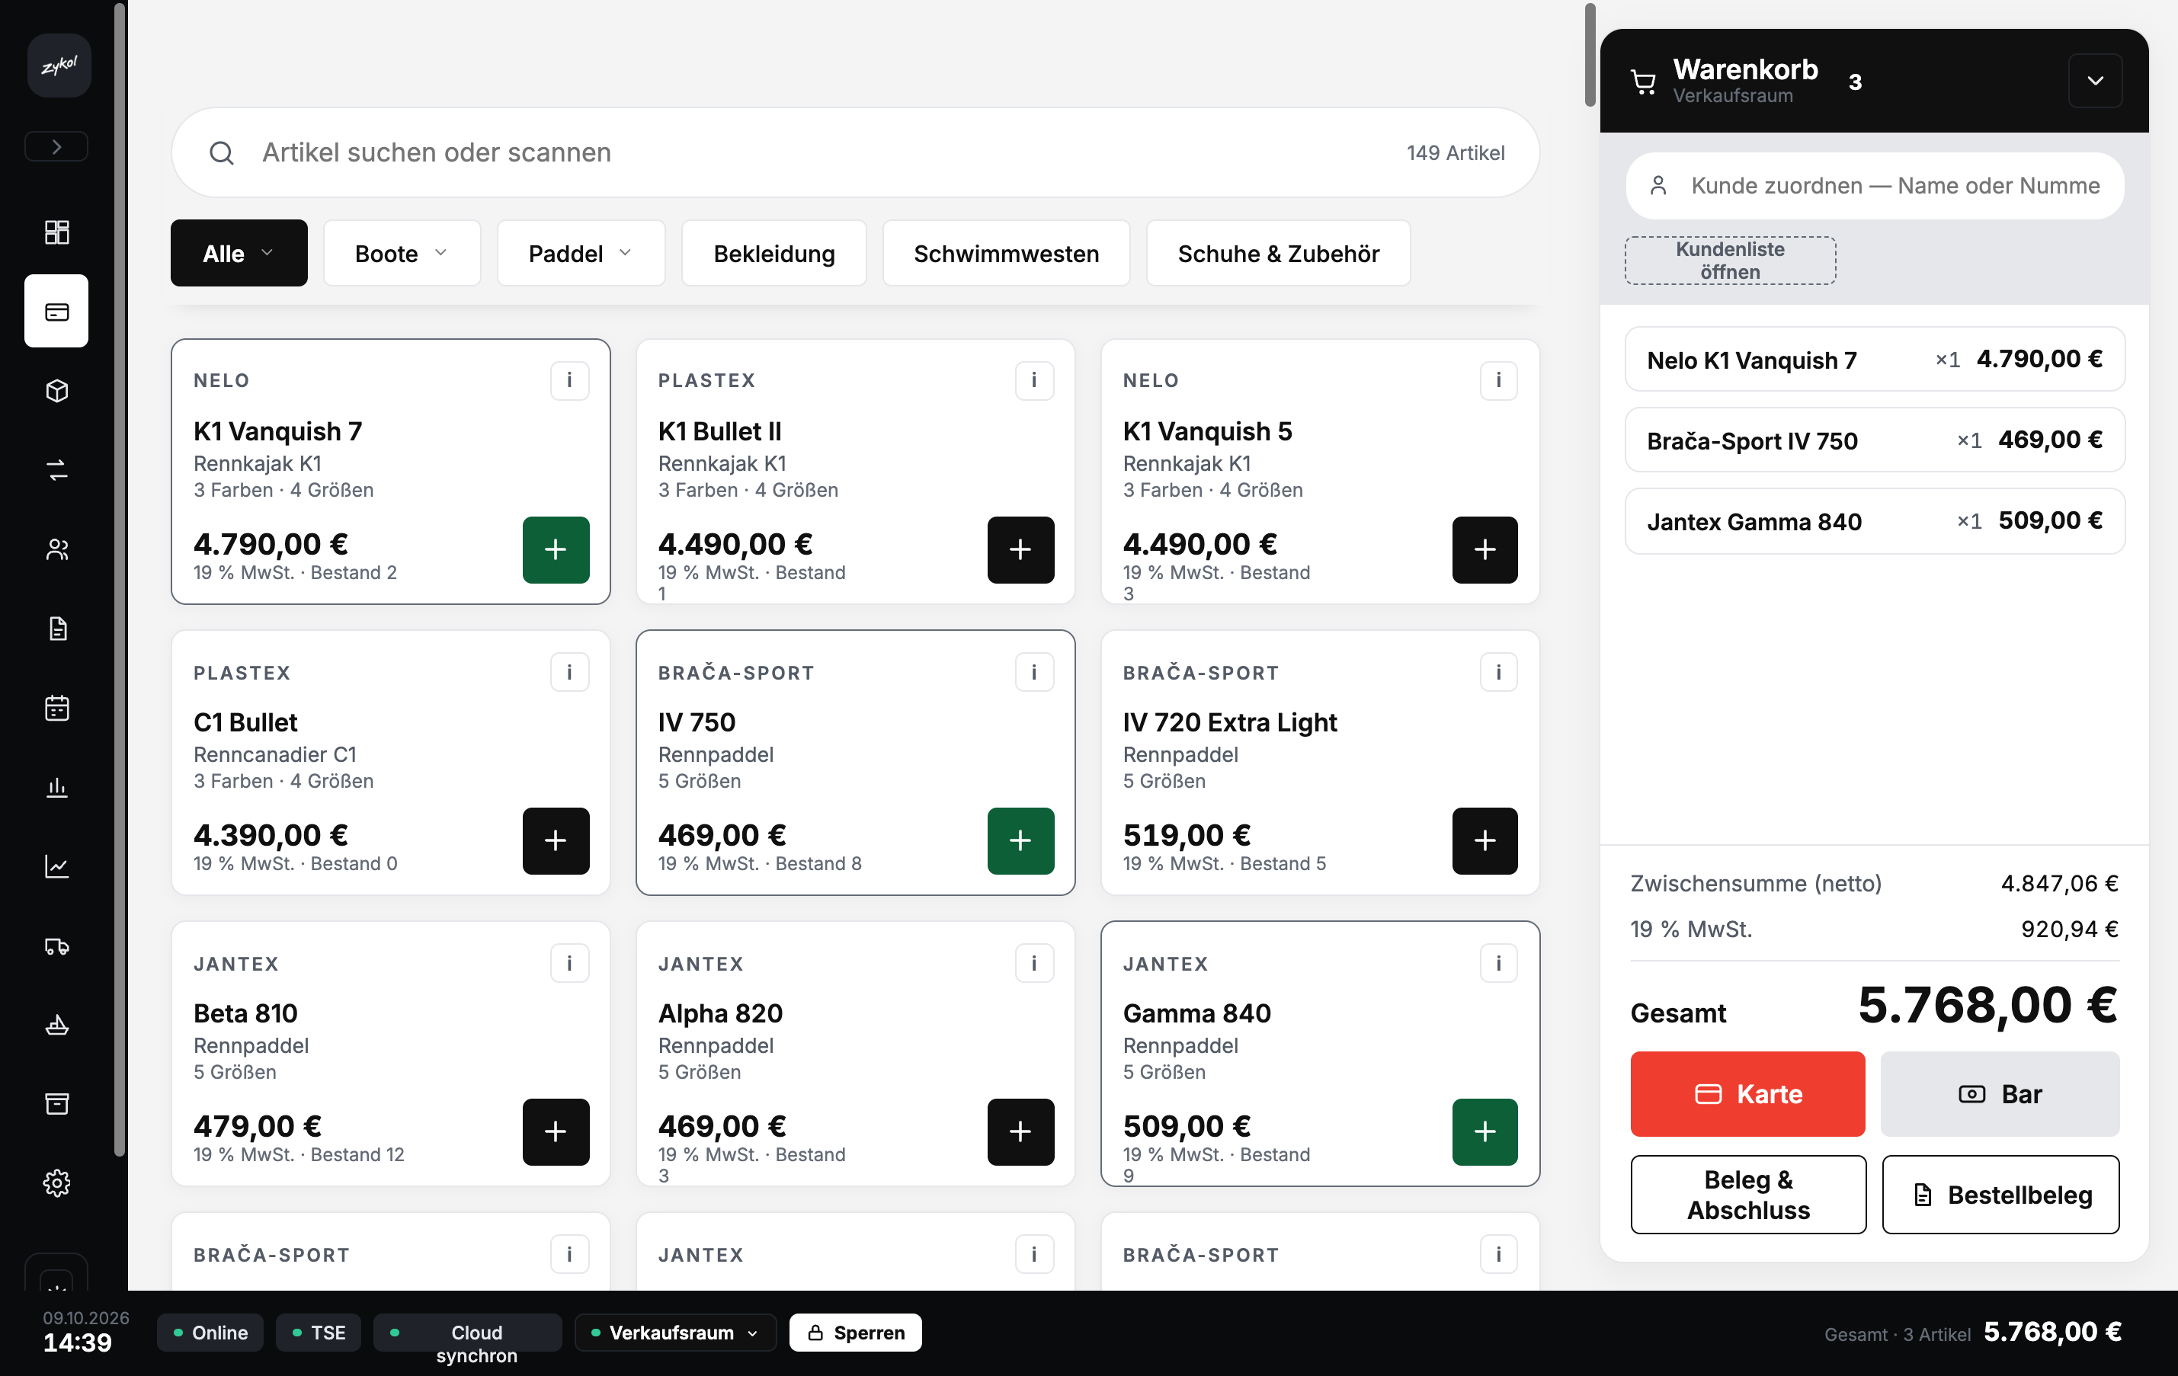The height and width of the screenshot is (1376, 2178).
Task: Open the archive box icon in sidebar
Action: 57,1104
